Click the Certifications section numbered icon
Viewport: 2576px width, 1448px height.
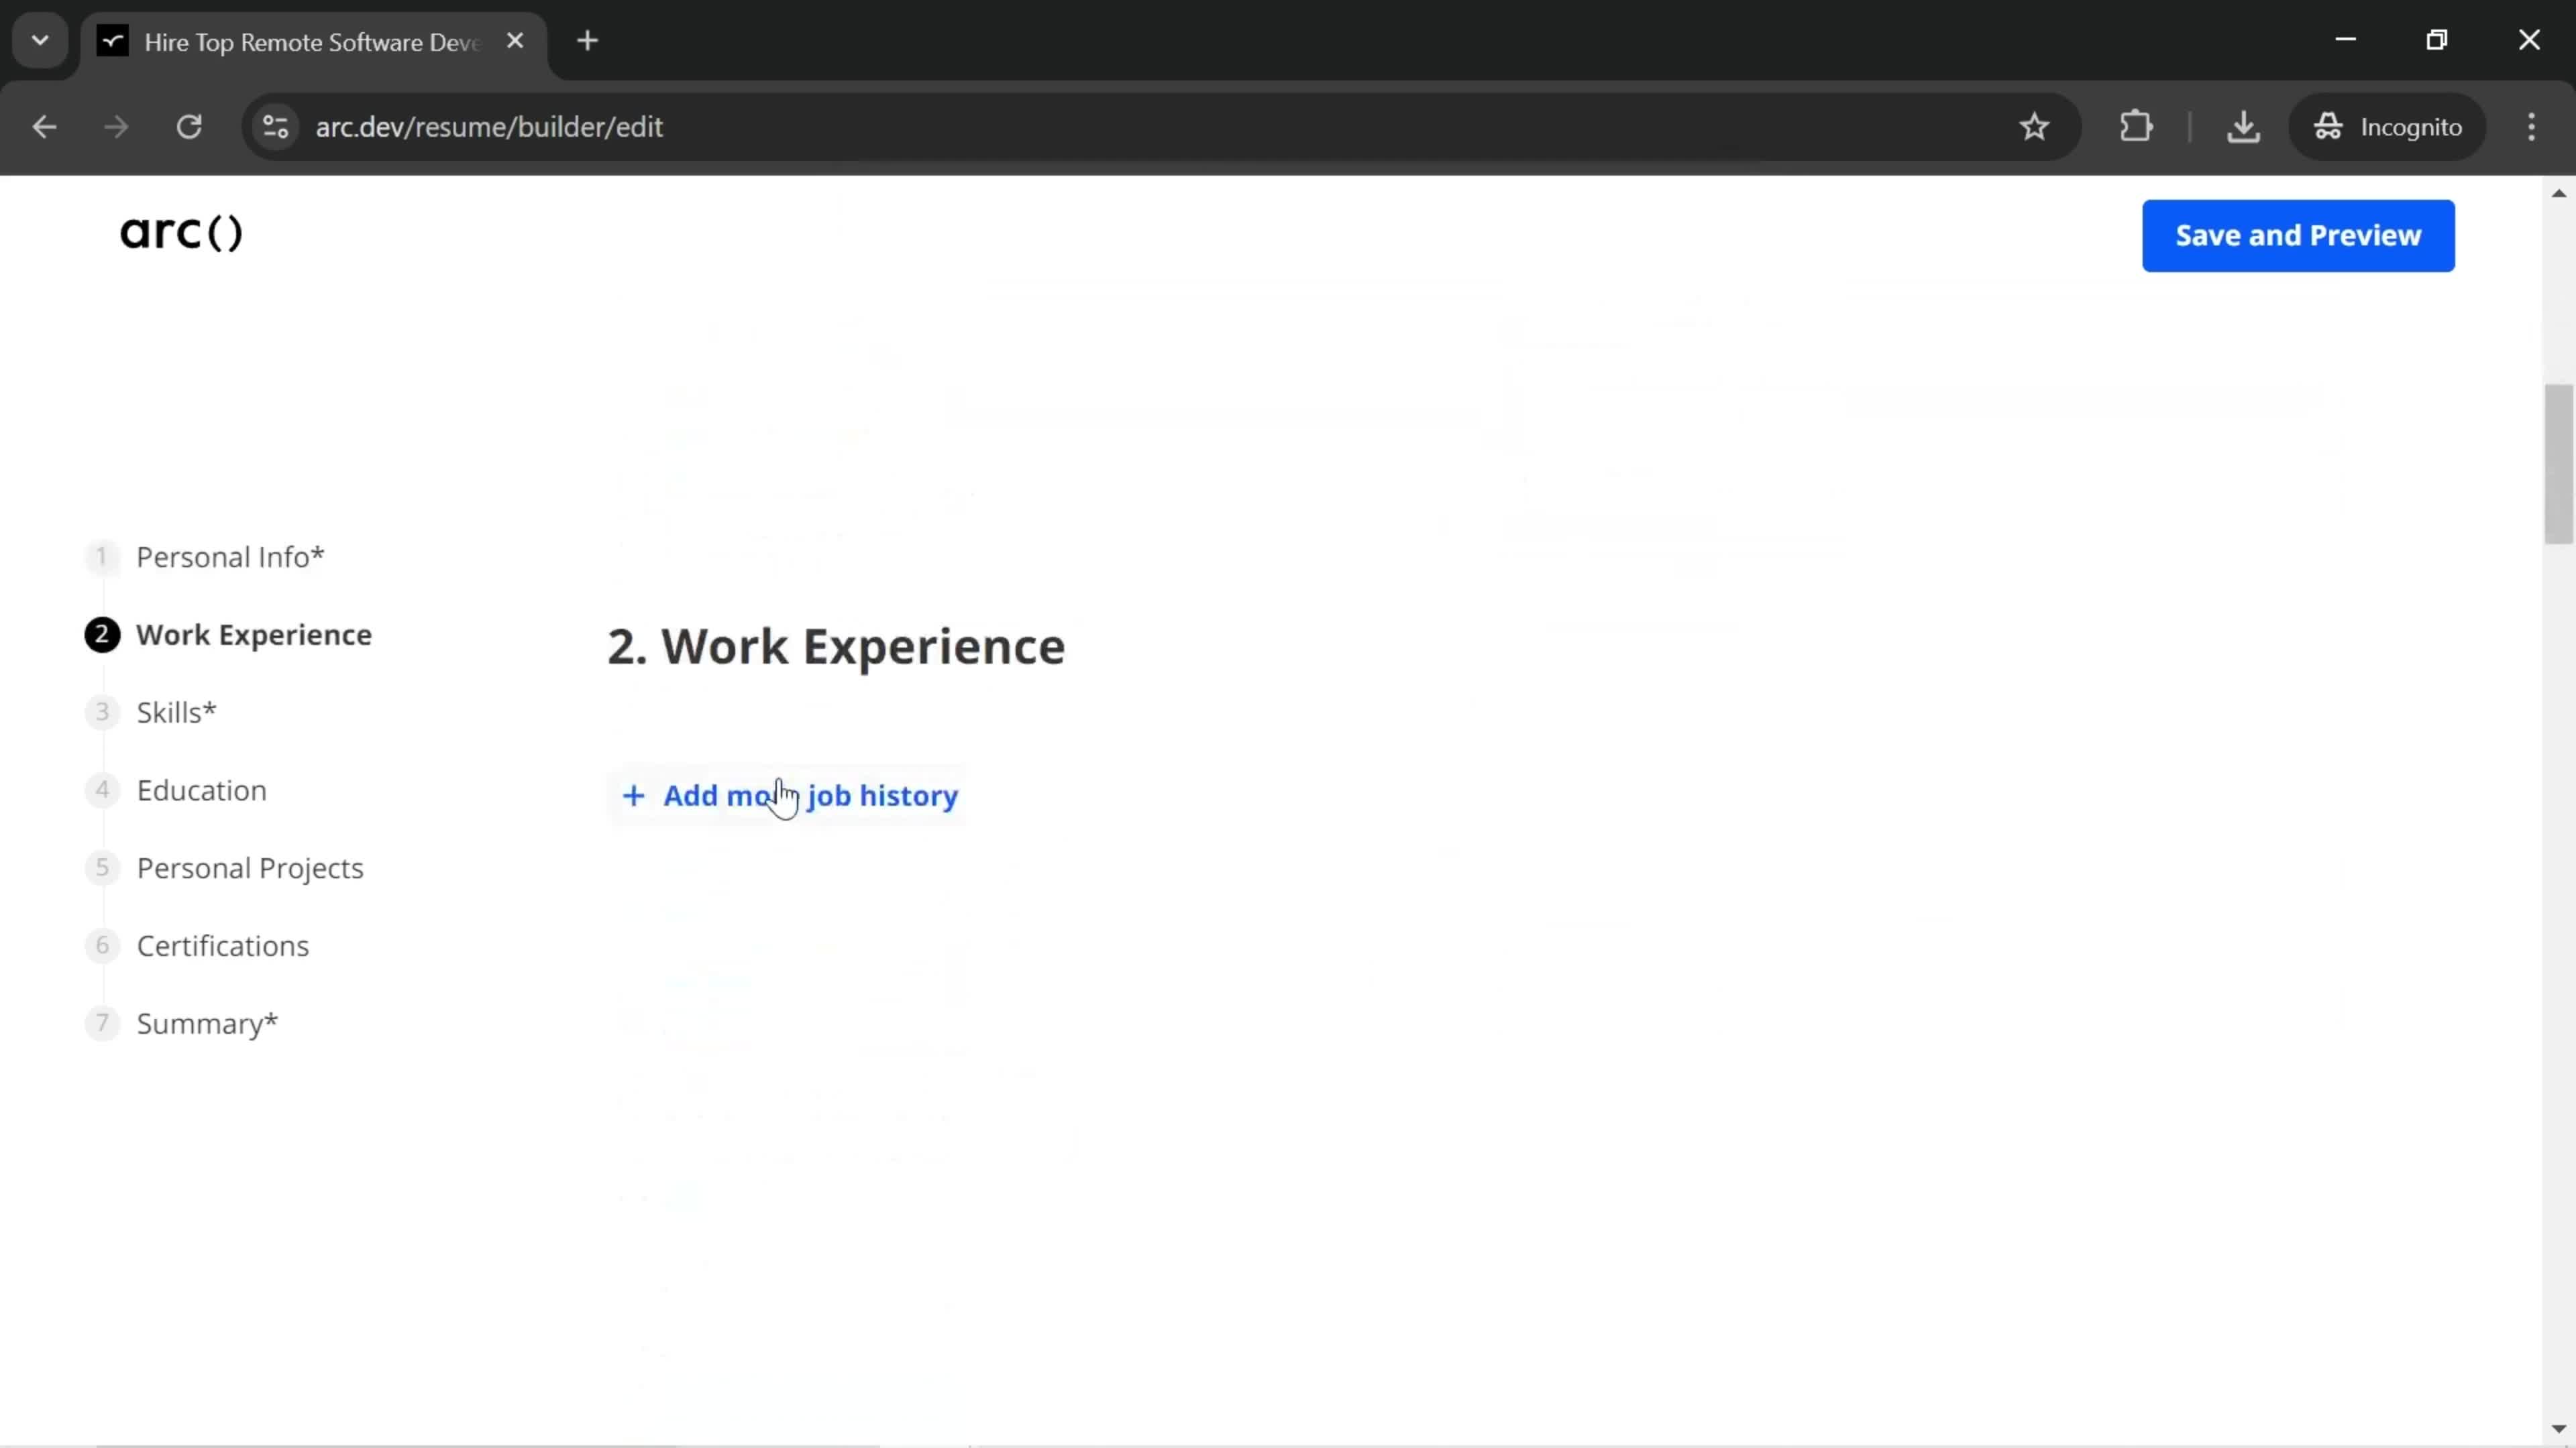coord(99,944)
